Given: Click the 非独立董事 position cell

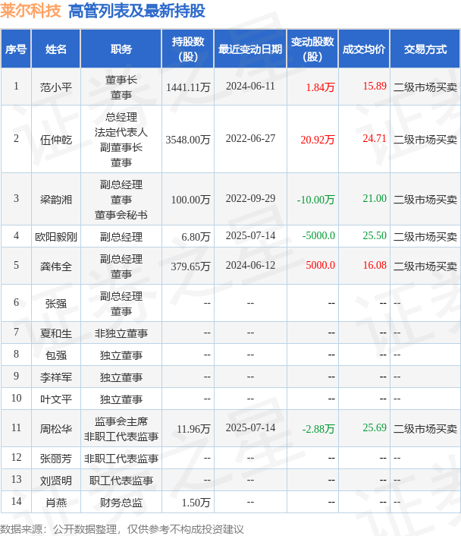Looking at the screenshot, I should pos(121,333).
